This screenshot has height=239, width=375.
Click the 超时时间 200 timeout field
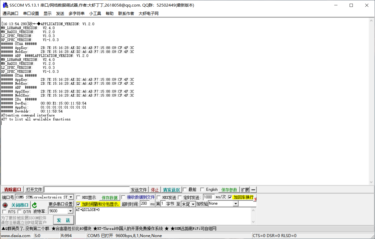point(145,204)
